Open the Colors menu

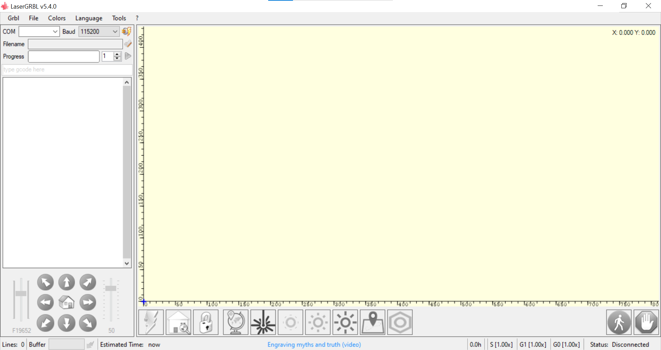[57, 18]
